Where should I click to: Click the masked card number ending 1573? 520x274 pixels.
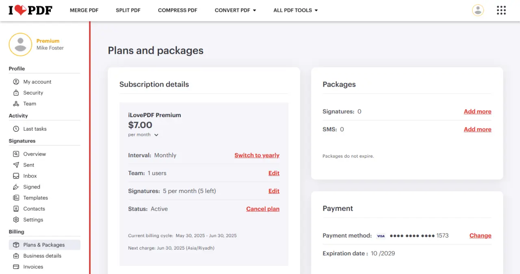419,235
